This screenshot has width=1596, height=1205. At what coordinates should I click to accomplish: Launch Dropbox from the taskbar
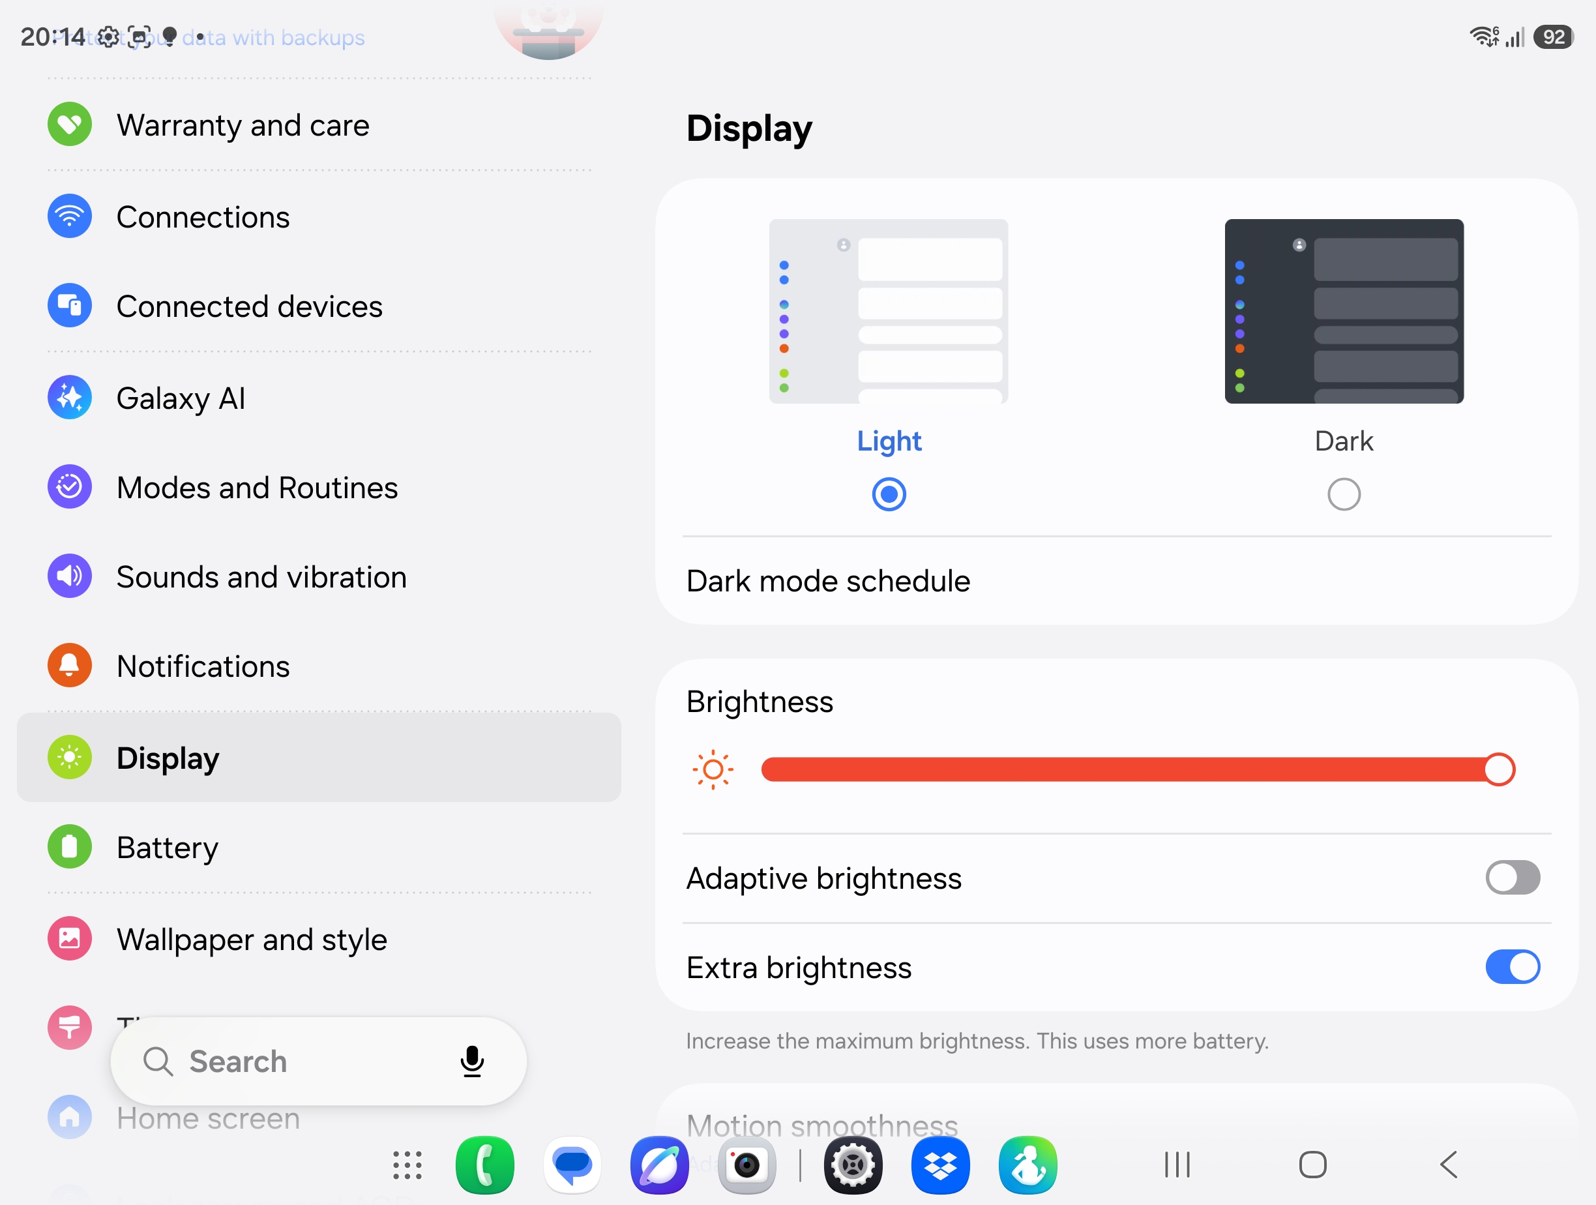click(940, 1165)
